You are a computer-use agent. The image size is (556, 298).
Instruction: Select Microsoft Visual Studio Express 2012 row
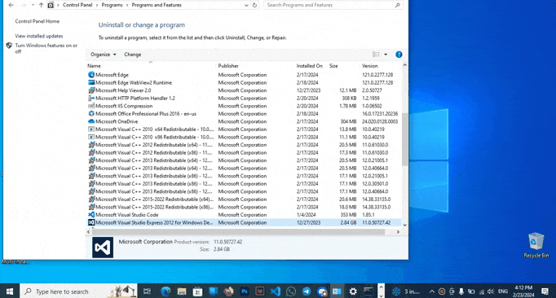tap(244, 222)
